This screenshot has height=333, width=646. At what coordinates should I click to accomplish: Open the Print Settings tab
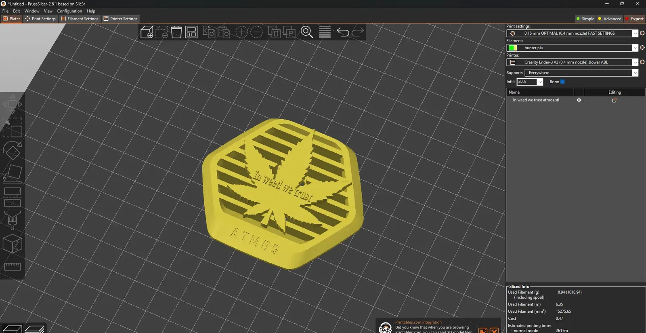coord(40,19)
